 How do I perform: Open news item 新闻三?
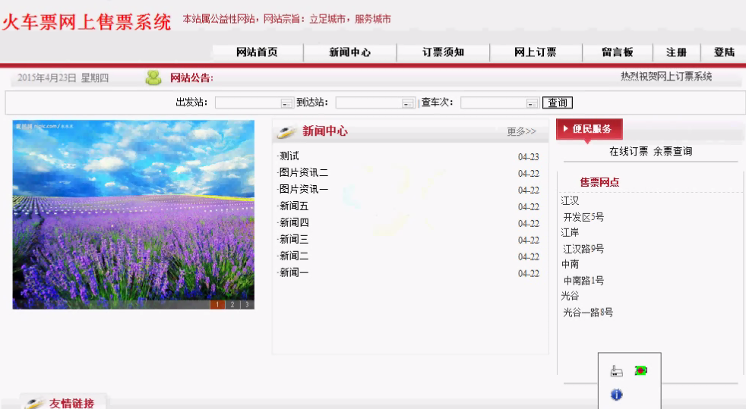(294, 239)
